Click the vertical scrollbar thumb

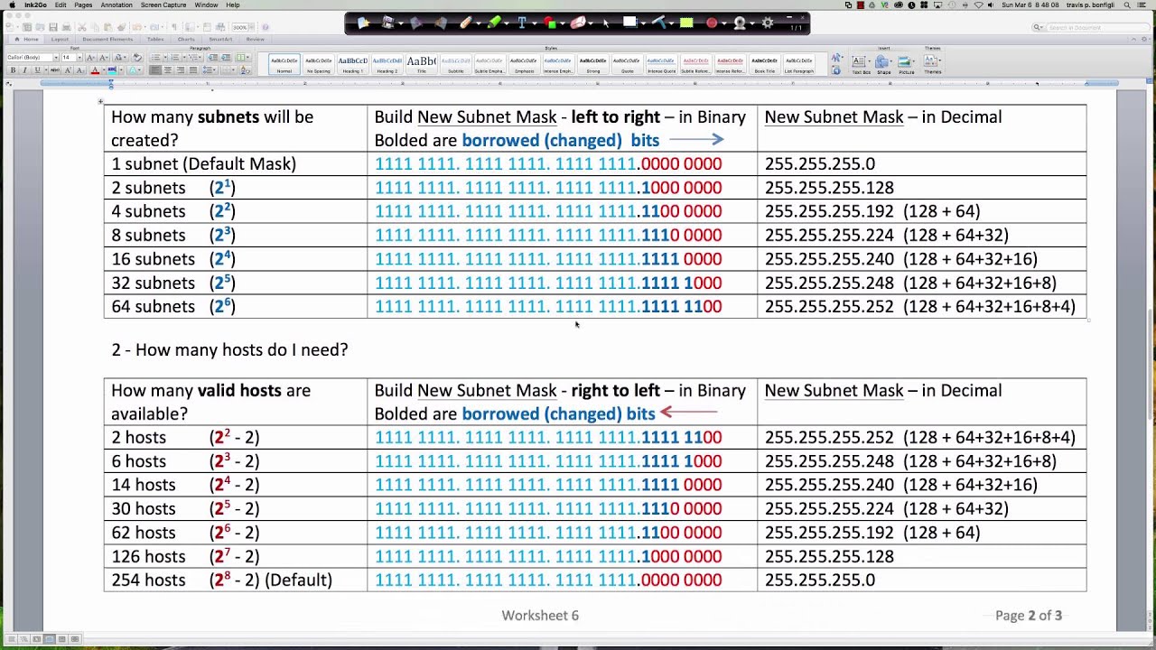1150,363
